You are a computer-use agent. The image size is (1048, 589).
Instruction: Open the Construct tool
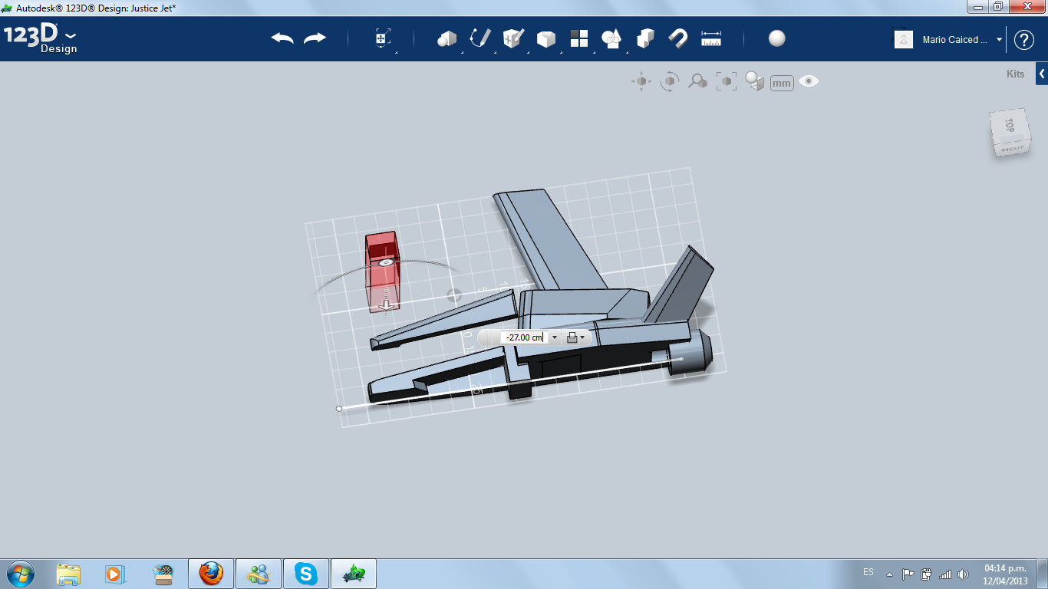point(513,38)
